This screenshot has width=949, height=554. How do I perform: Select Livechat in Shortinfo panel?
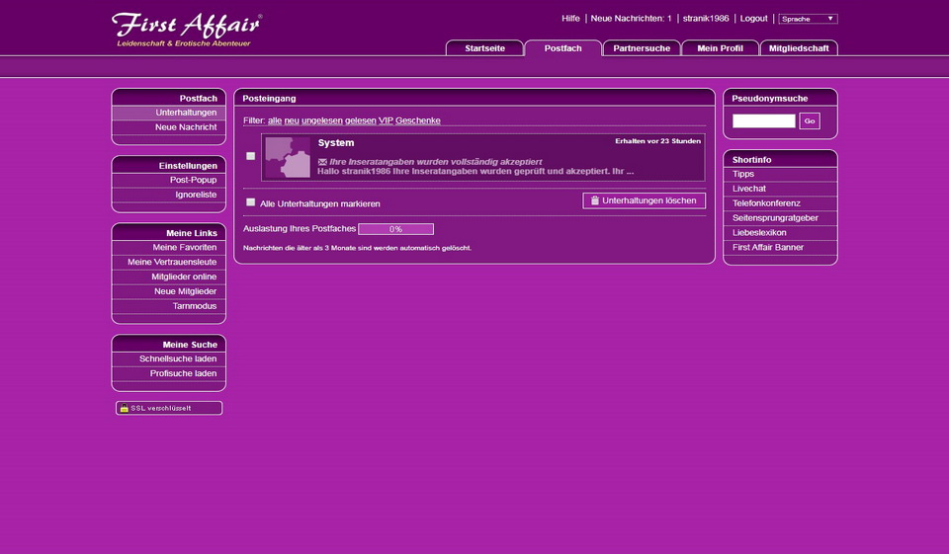[749, 189]
